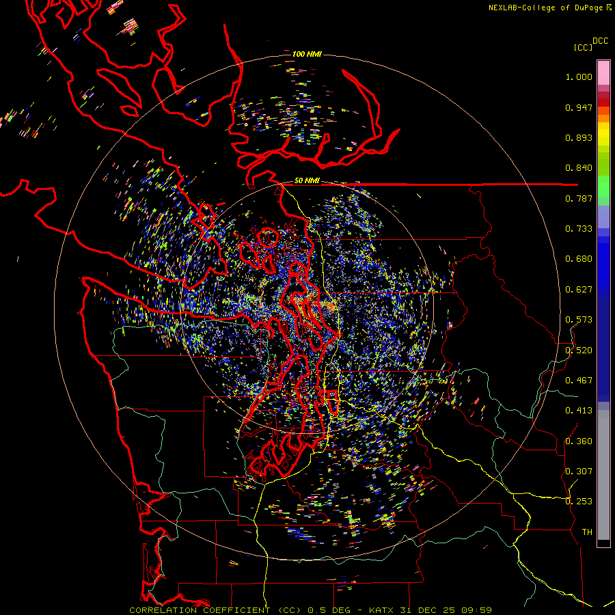Image resolution: width=615 pixels, height=615 pixels.
Task: Click the 0.413 scale value
Action: (579, 411)
